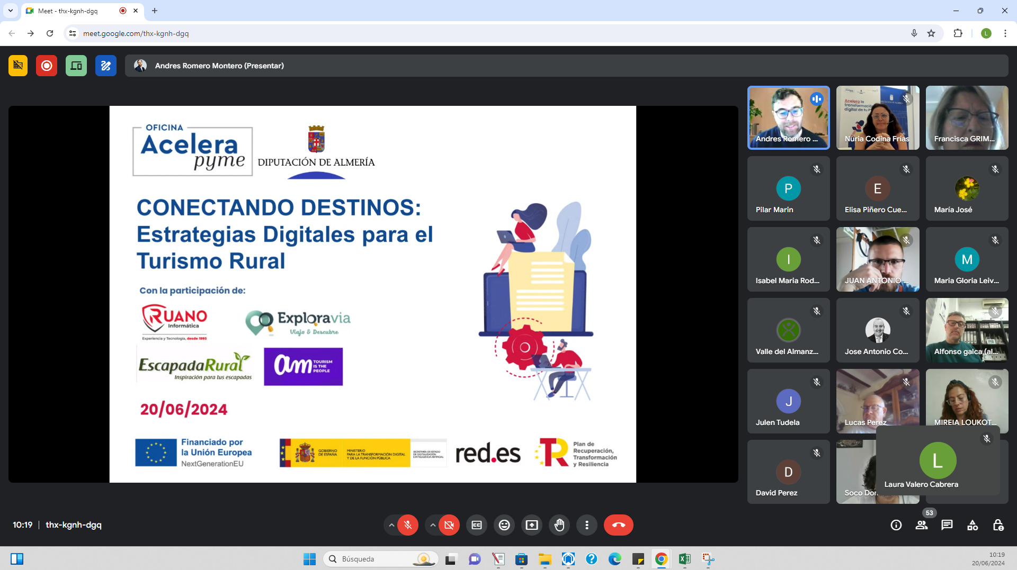
Task: Select Valle del Almanz participant tile
Action: pyautogui.click(x=789, y=330)
